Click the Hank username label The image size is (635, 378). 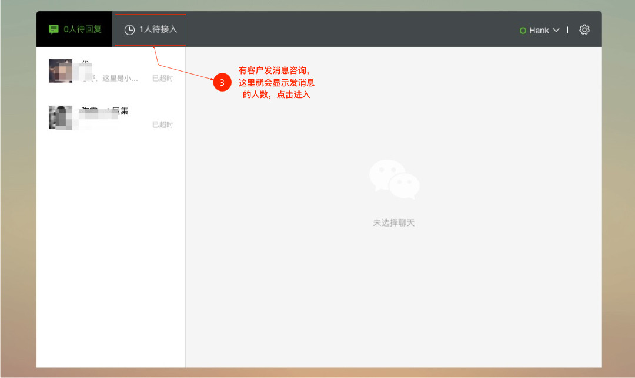tap(539, 31)
